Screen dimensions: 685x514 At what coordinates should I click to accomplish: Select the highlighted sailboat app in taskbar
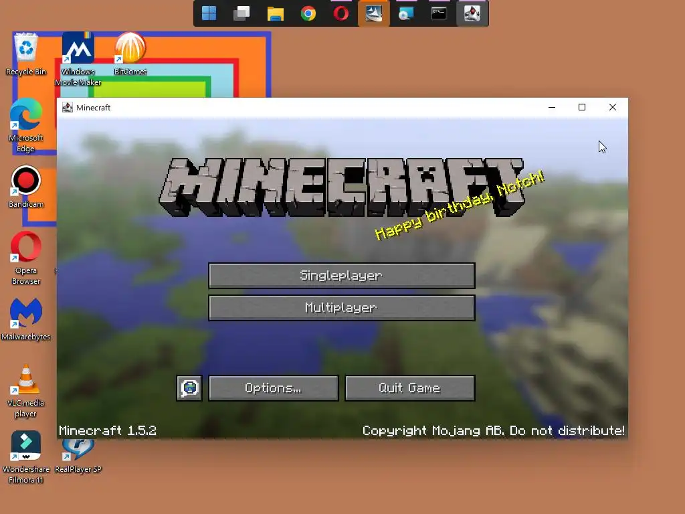click(x=373, y=13)
